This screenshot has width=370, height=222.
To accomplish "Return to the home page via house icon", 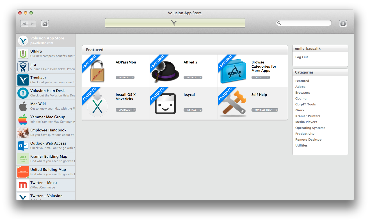I will click(x=45, y=24).
